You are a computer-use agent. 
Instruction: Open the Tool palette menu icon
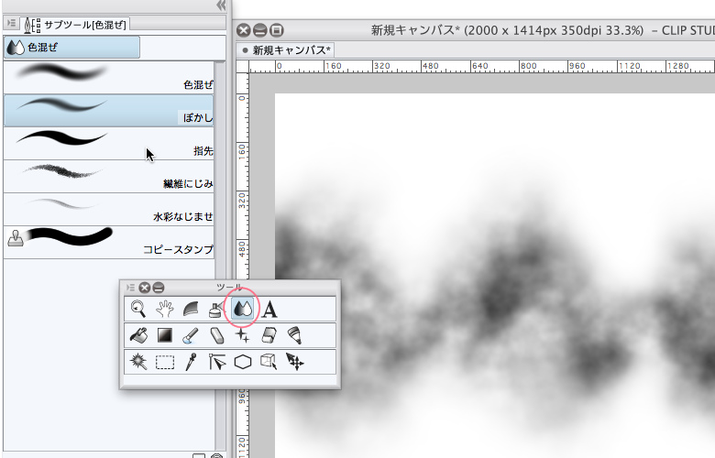coord(130,288)
